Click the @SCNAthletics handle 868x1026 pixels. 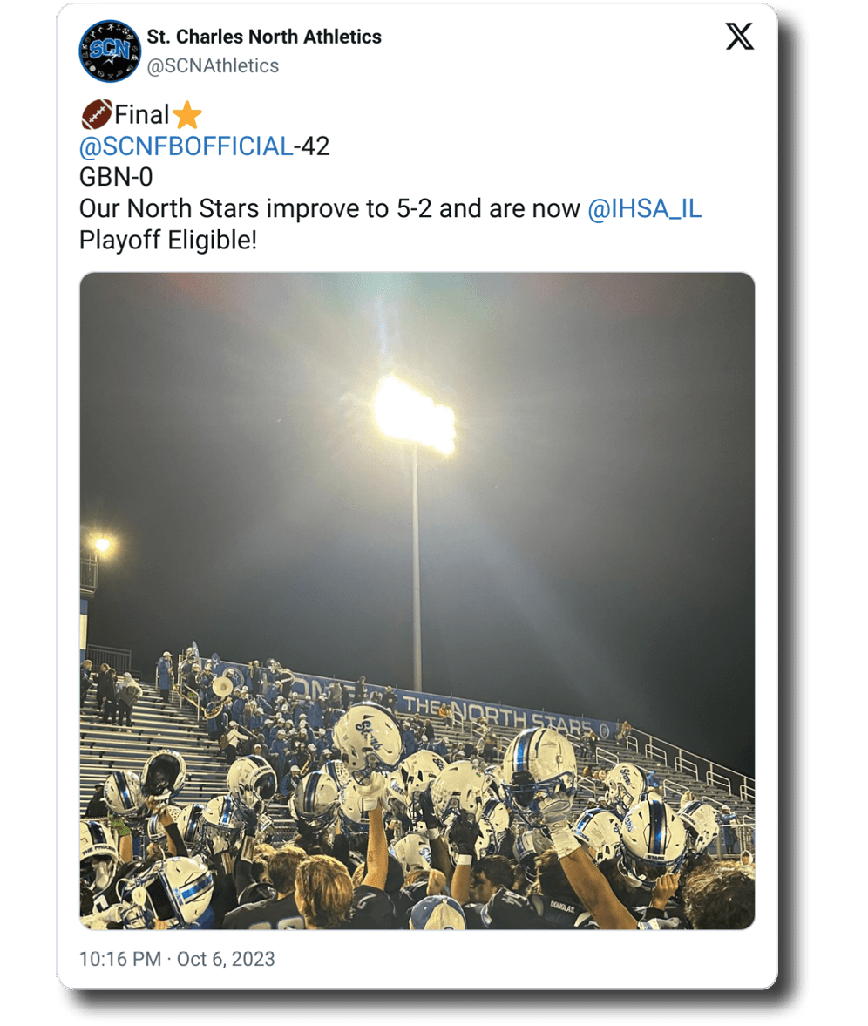[213, 66]
